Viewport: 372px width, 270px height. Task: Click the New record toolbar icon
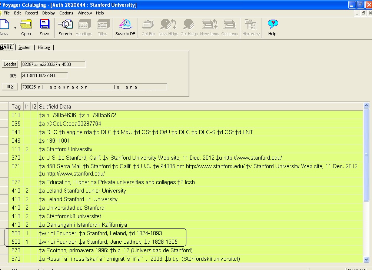click(x=4, y=25)
